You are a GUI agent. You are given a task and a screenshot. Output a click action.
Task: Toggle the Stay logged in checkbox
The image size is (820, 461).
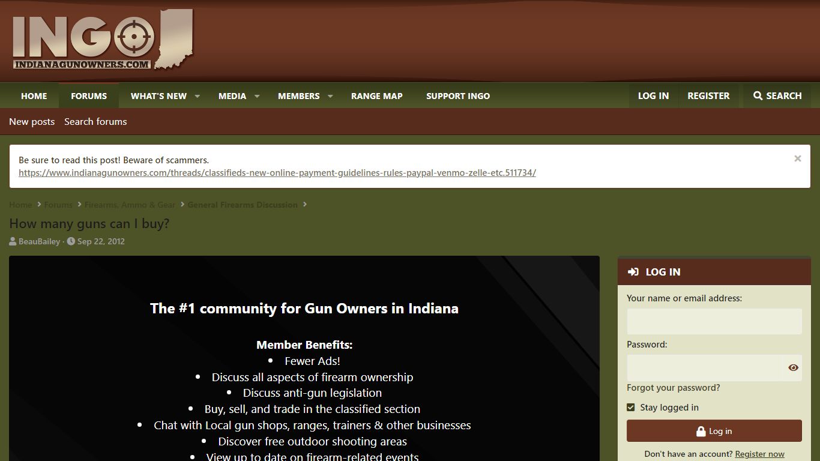click(631, 408)
